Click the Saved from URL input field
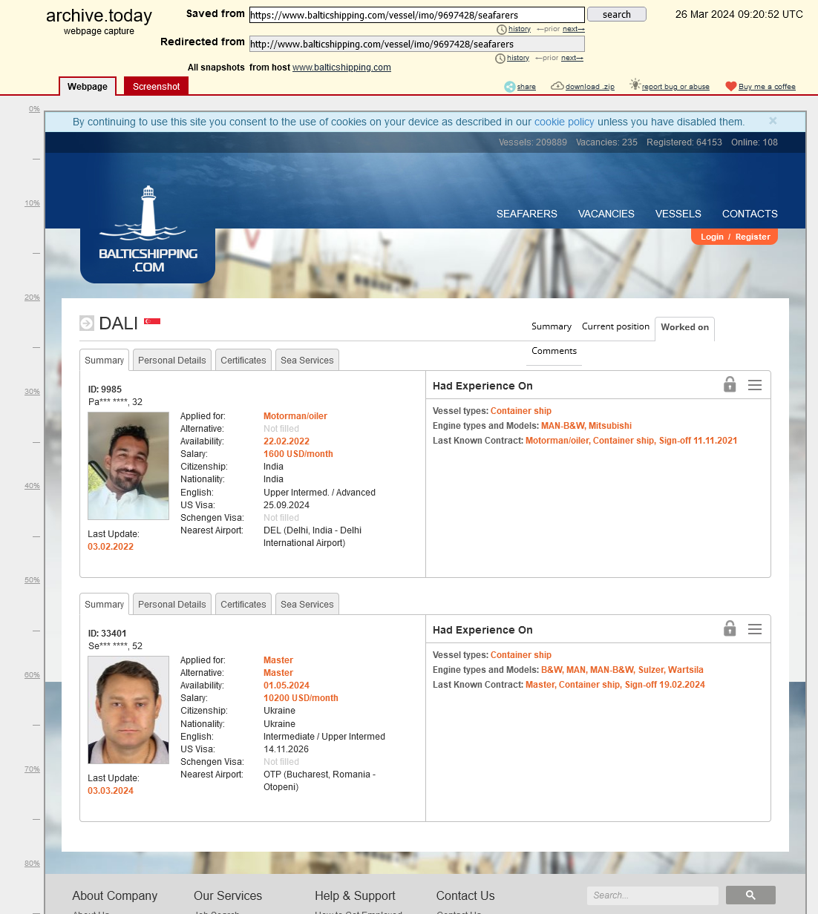 [417, 15]
